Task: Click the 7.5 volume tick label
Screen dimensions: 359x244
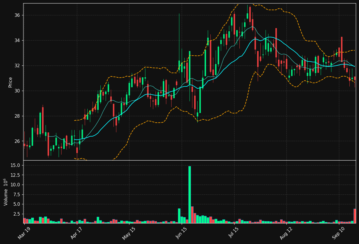Action: pyautogui.click(x=17, y=195)
